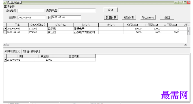This screenshot has width=193, height=104.
Task: Click the horizontal scrollbar right arrow
Action: (x=186, y=44)
